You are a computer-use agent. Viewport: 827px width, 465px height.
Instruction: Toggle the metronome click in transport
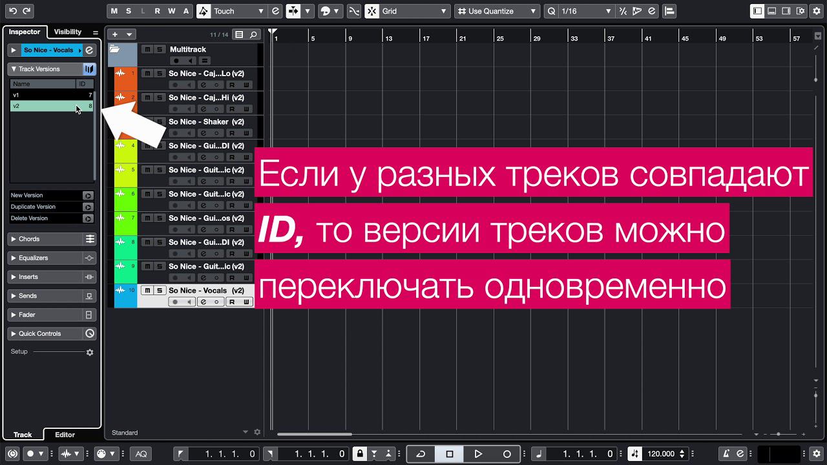click(726, 454)
